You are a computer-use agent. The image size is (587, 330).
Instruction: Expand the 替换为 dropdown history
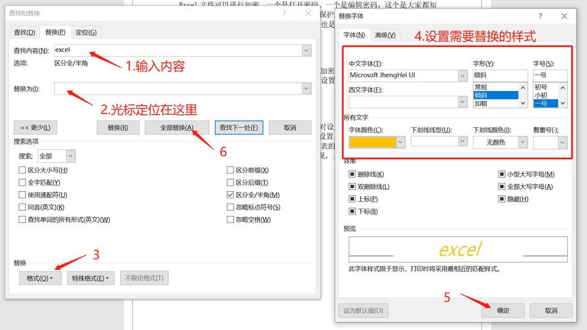(307, 89)
